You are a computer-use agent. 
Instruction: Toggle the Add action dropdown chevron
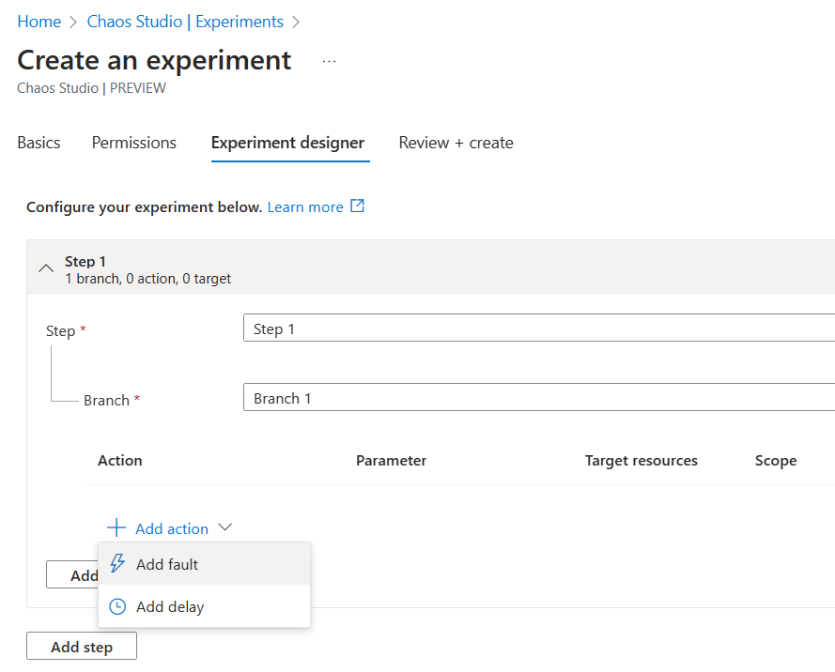[225, 528]
